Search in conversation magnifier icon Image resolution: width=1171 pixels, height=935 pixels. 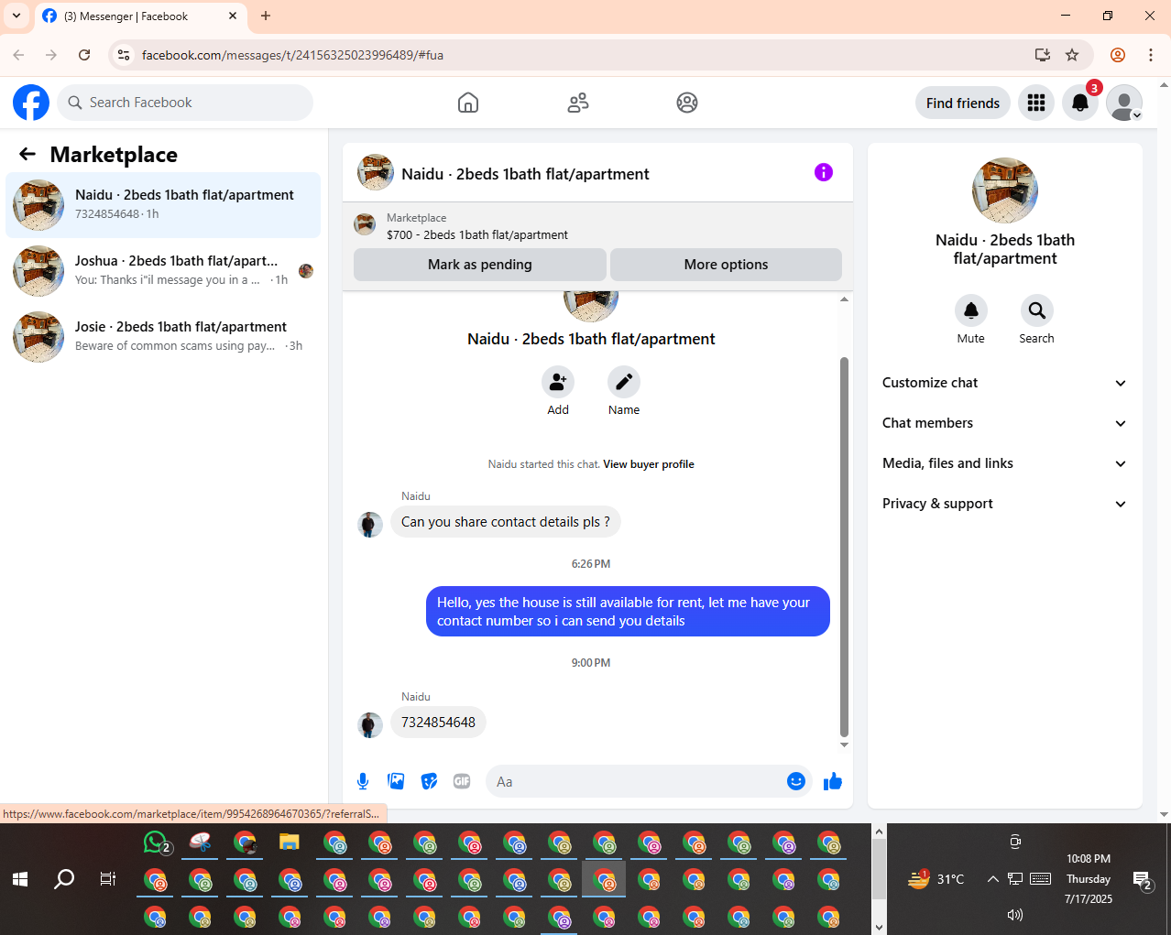click(x=1037, y=310)
